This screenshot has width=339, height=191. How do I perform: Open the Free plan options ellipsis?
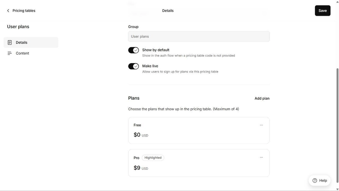tap(261, 125)
